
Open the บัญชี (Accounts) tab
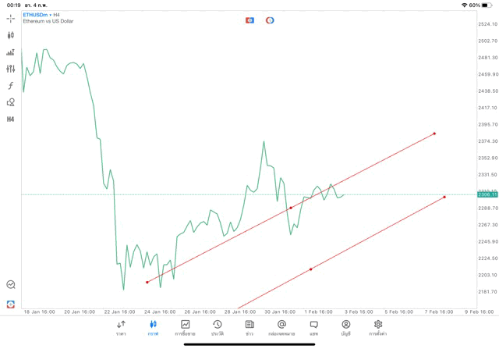[345, 327]
